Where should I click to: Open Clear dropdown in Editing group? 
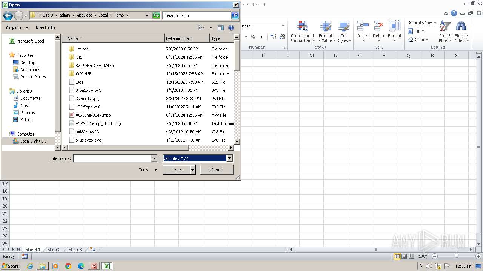418,40
